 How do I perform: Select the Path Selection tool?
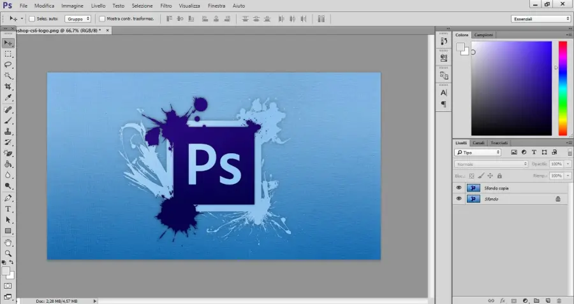click(x=8, y=220)
